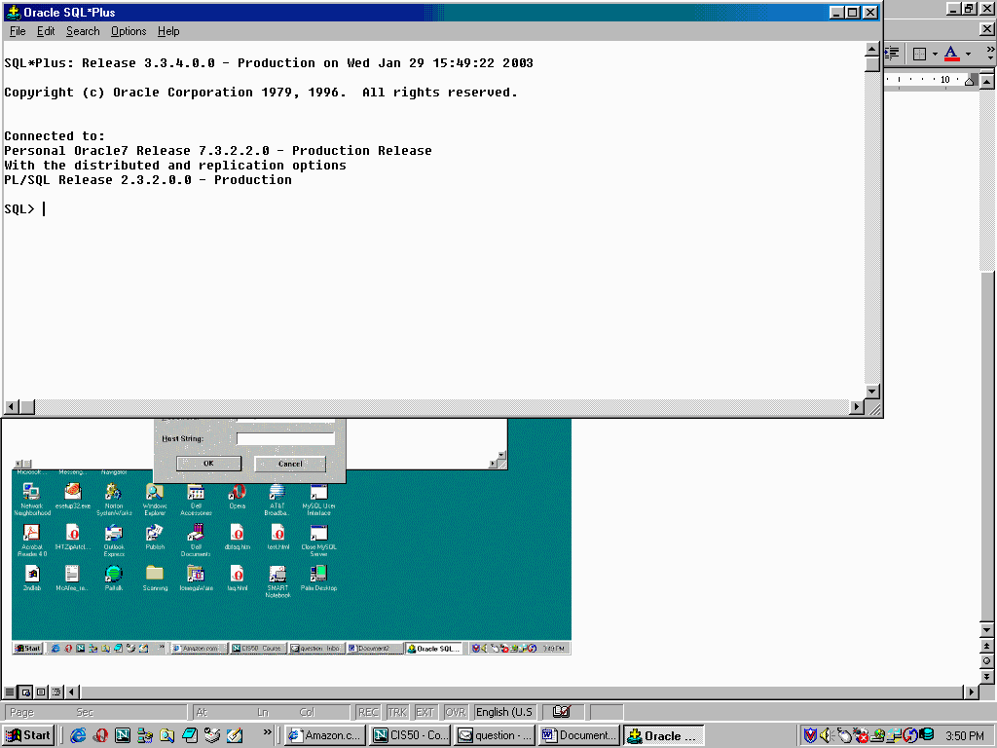
Task: Open the Borders dropdown arrow in Word
Action: point(935,54)
